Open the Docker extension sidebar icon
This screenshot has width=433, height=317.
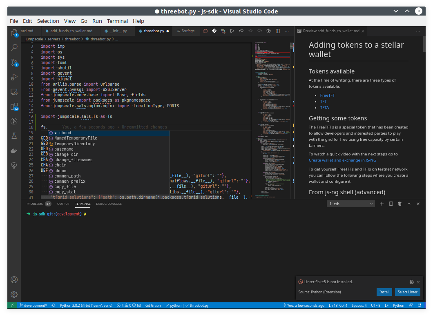coord(13,151)
